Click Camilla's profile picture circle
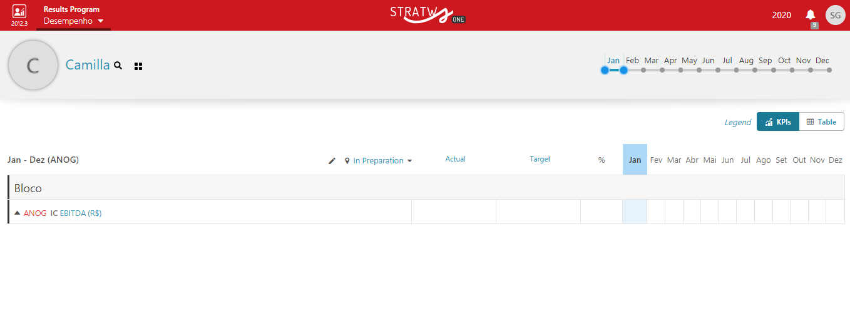The width and height of the screenshot is (850, 318). pyautogui.click(x=33, y=65)
